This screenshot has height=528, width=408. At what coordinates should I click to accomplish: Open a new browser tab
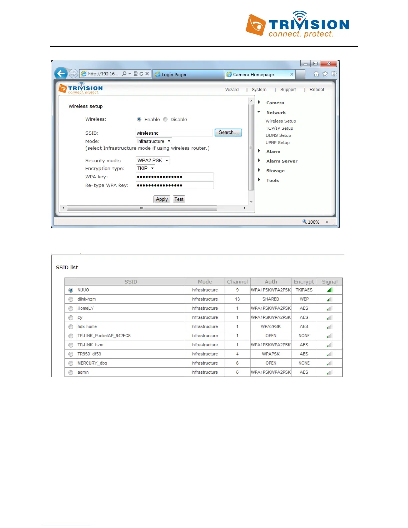tap(300, 74)
